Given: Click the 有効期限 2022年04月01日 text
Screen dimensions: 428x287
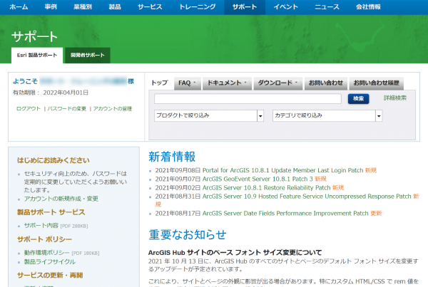Looking at the screenshot, I should click(51, 93).
